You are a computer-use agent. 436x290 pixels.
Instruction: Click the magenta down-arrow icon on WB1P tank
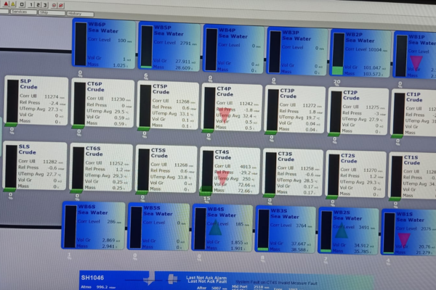[416, 63]
